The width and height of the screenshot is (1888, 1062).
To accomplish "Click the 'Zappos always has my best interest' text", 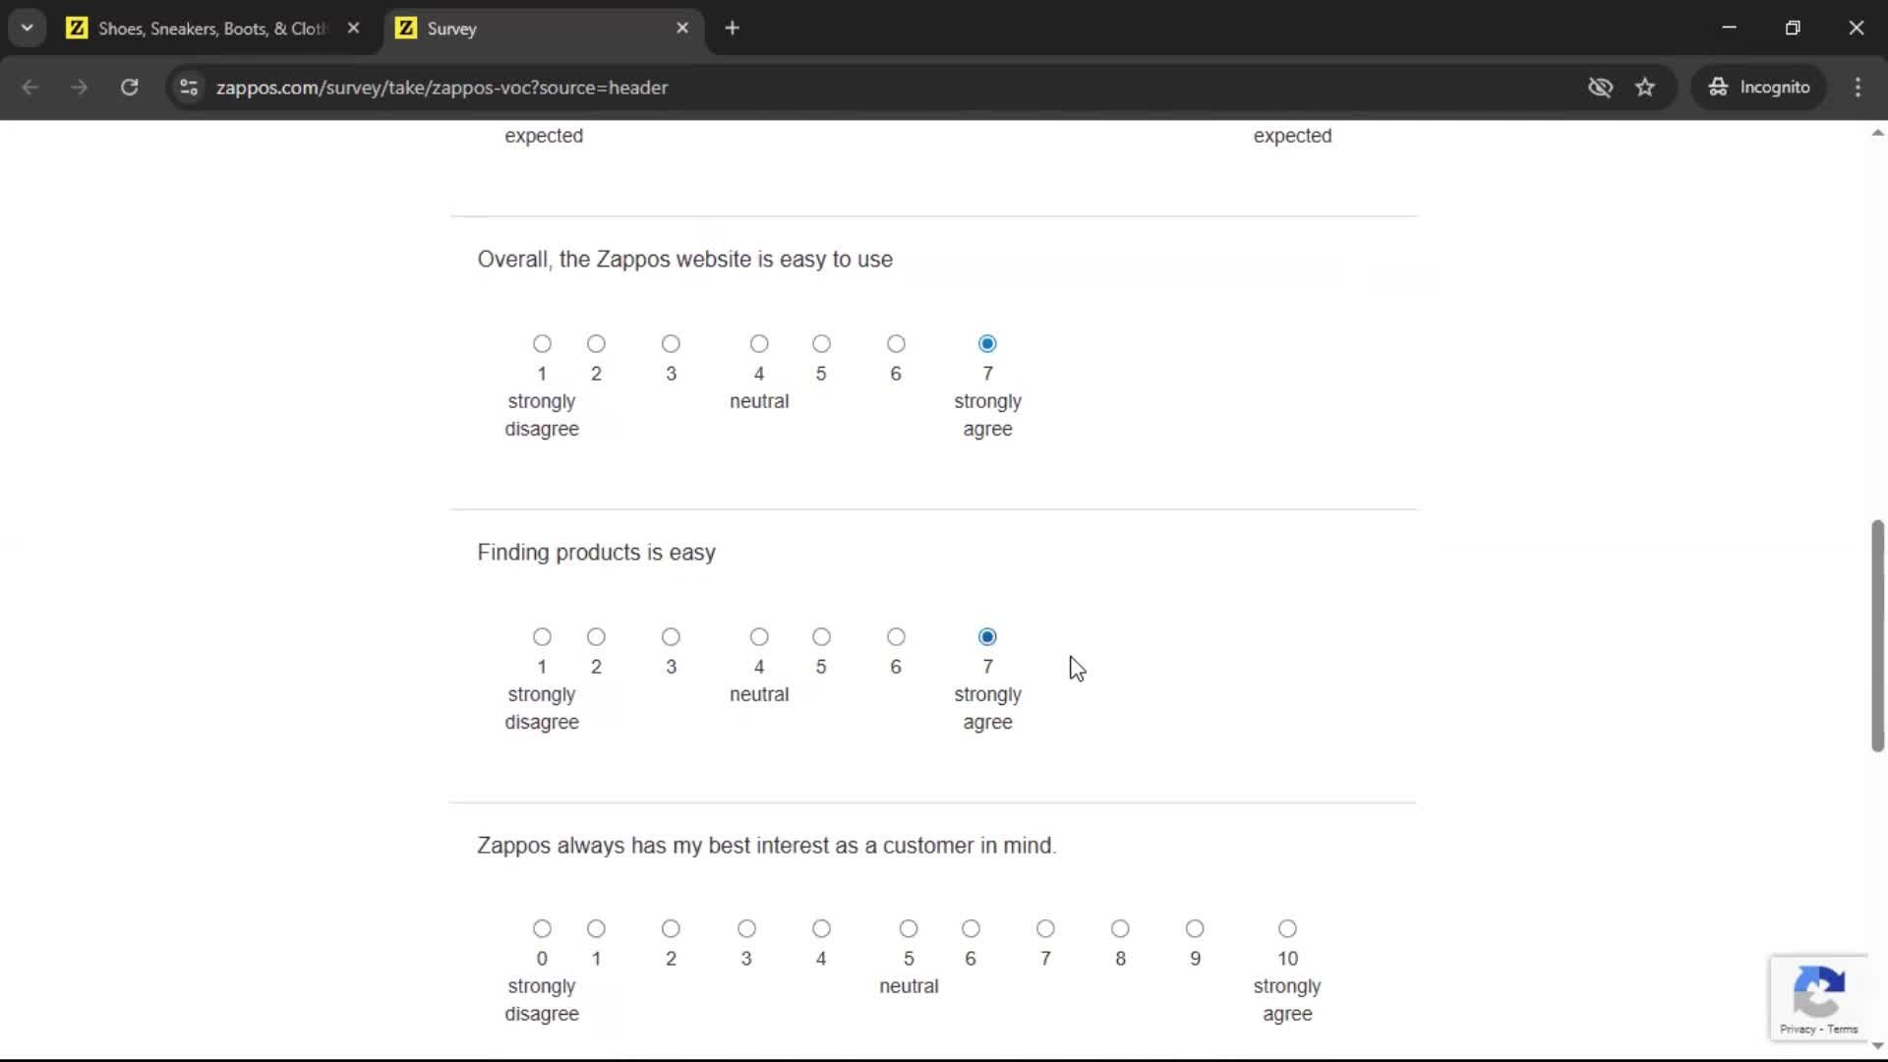I will [x=767, y=846].
